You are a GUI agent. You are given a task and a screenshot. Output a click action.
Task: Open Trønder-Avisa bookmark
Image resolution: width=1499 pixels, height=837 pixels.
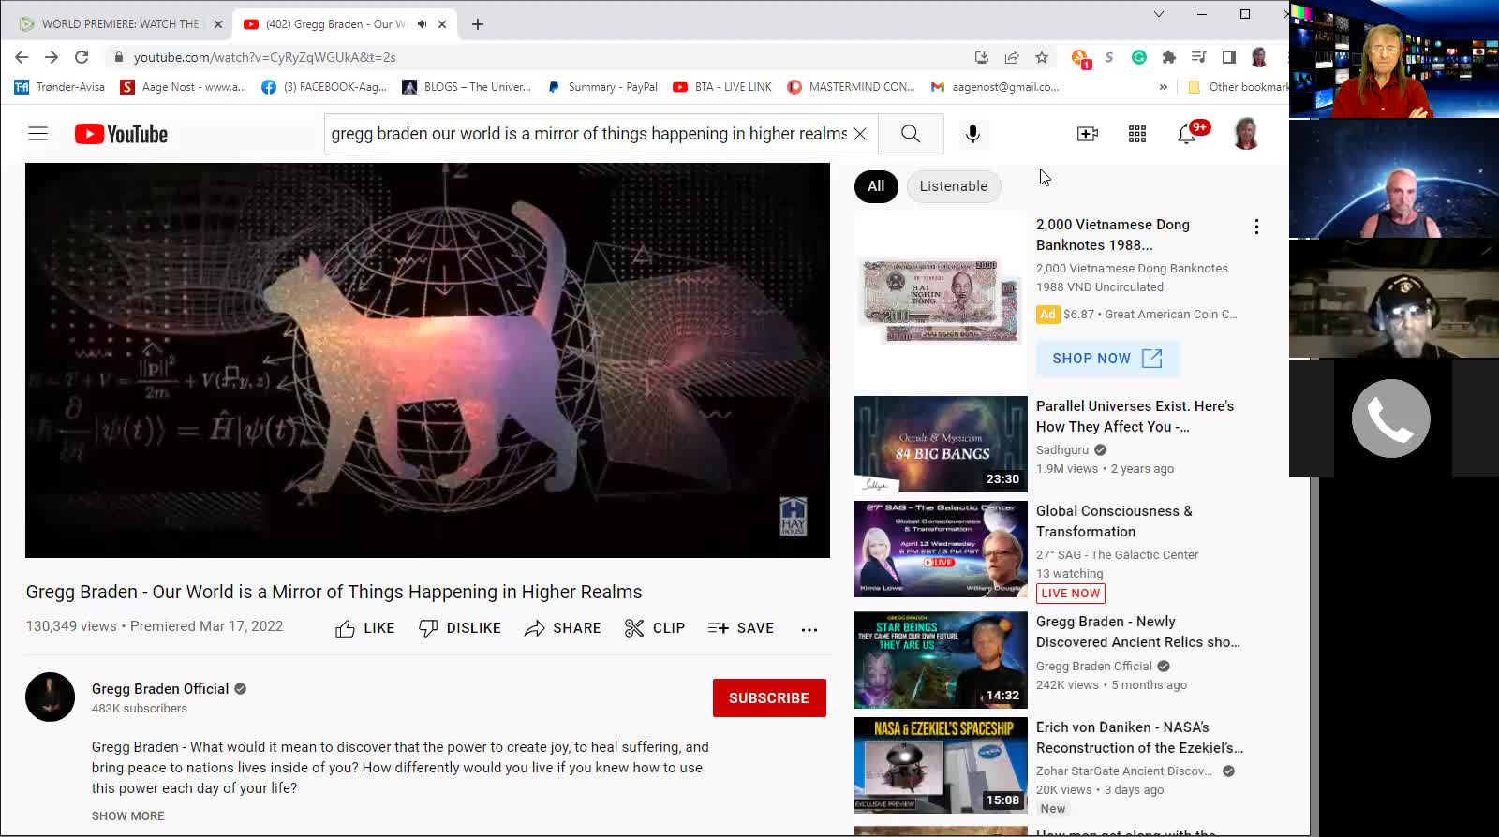coord(60,87)
